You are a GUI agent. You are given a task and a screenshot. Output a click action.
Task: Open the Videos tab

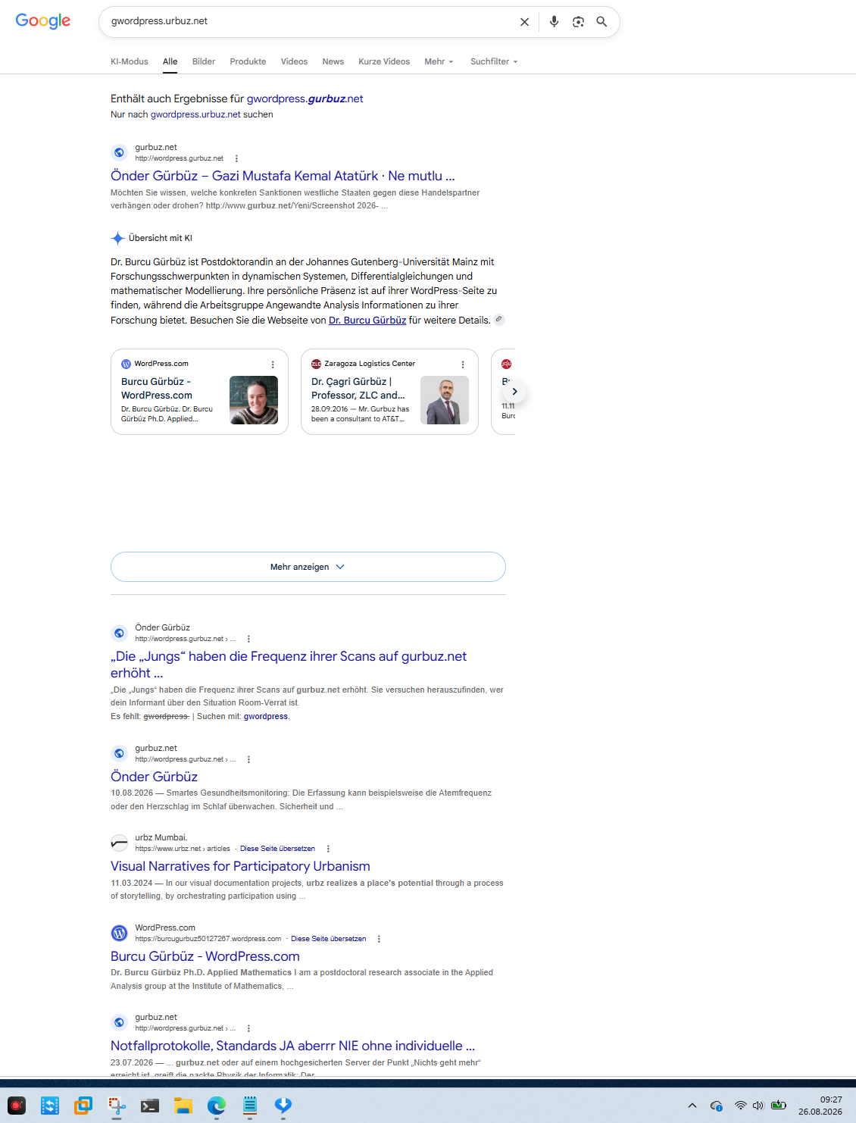pyautogui.click(x=294, y=61)
